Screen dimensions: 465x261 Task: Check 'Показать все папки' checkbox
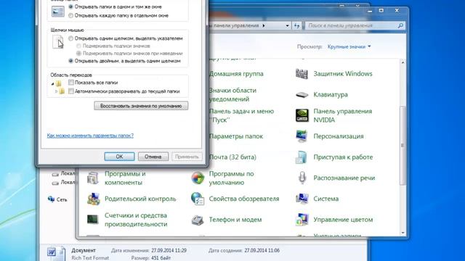pyautogui.click(x=71, y=83)
